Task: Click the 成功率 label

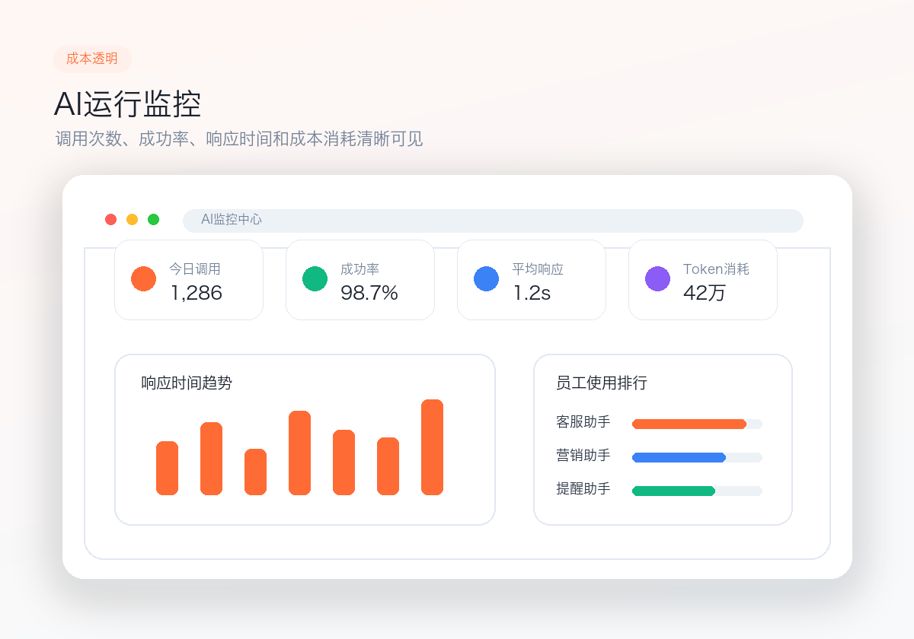Action: click(360, 269)
